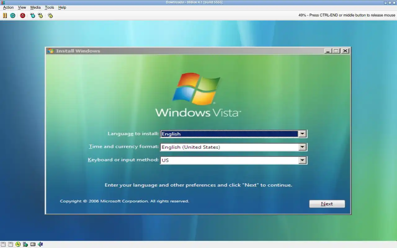
Task: Click the floppy drive B status icon
Action: click(10, 244)
